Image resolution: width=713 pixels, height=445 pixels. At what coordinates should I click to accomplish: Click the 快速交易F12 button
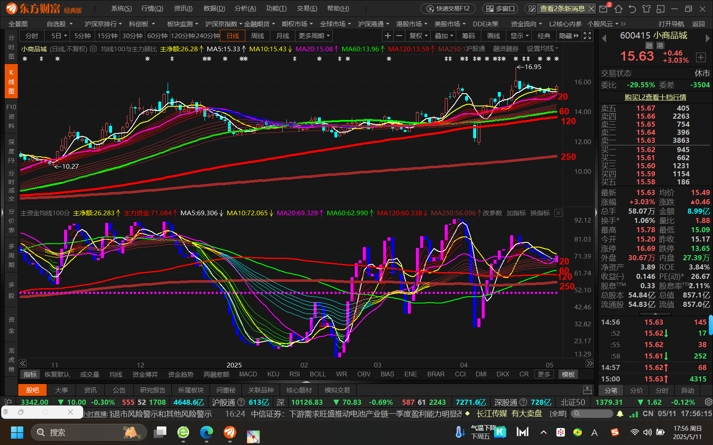[x=448, y=8]
